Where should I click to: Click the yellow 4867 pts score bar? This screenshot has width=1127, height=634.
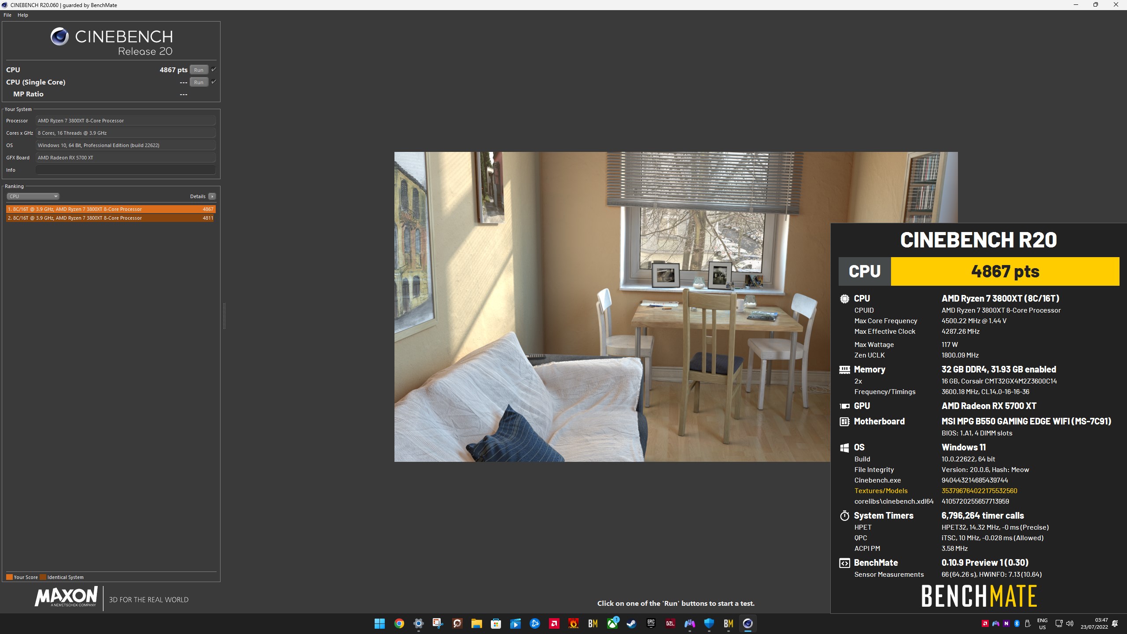(1005, 272)
